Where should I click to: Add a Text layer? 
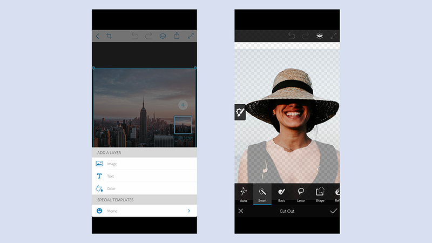[144, 176]
